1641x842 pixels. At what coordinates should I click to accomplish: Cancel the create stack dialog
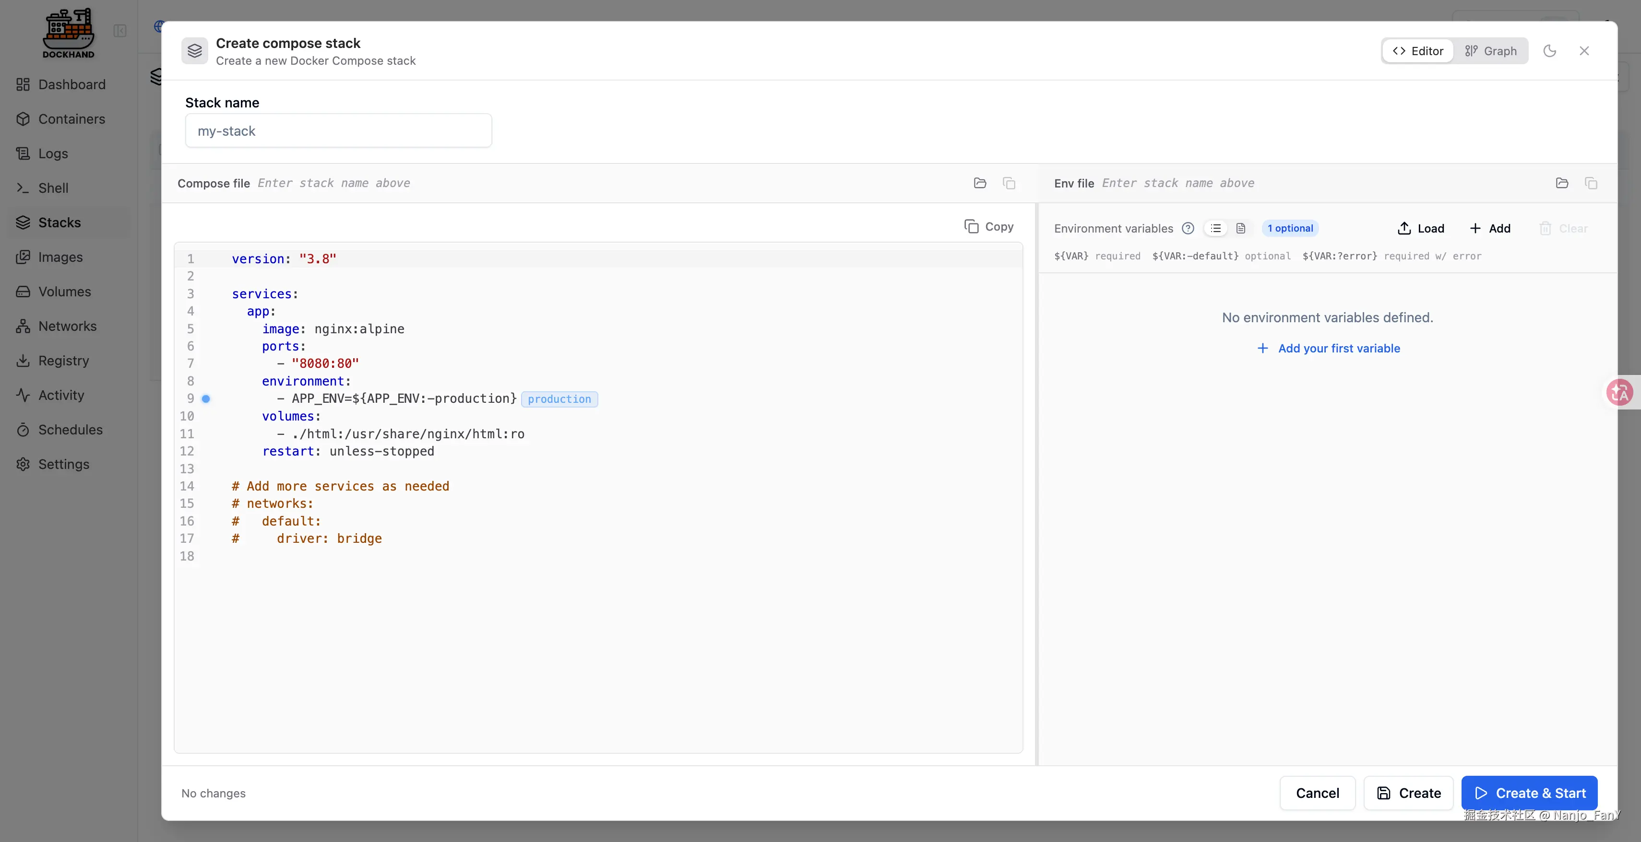[x=1317, y=793]
